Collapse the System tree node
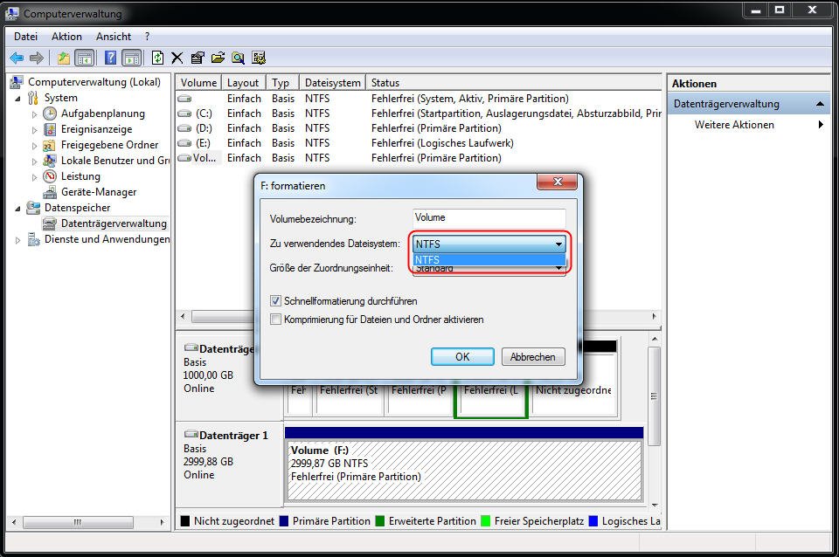Screen dimensions: 839x557 point(17,99)
